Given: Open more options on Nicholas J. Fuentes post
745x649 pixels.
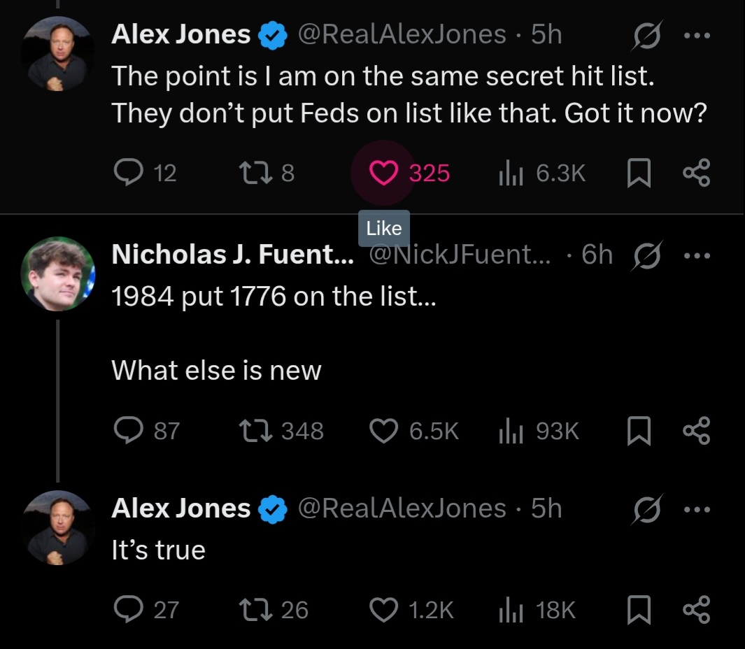Looking at the screenshot, I should (697, 256).
